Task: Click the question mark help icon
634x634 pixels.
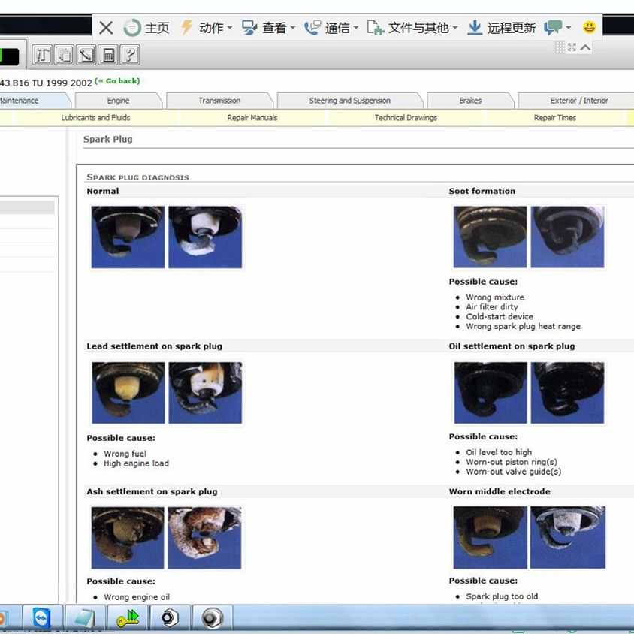Action: (x=130, y=54)
